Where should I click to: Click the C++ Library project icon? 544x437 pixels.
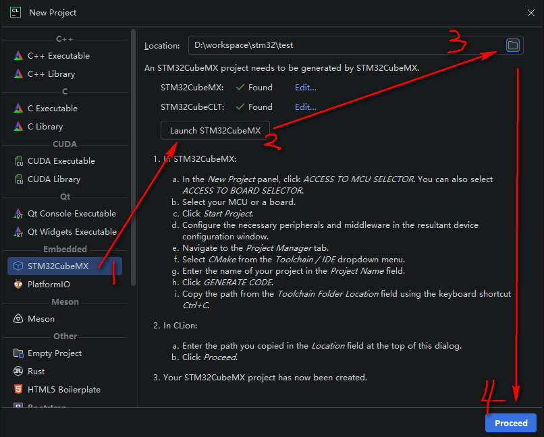click(18, 74)
